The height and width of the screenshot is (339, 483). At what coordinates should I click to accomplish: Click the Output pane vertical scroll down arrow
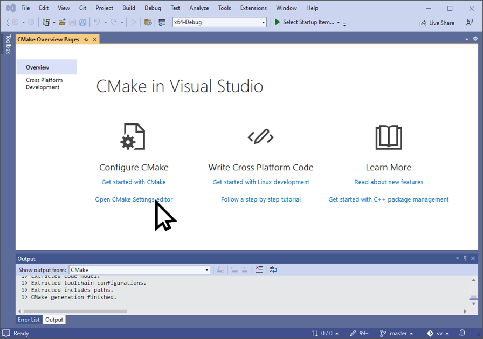(474, 304)
